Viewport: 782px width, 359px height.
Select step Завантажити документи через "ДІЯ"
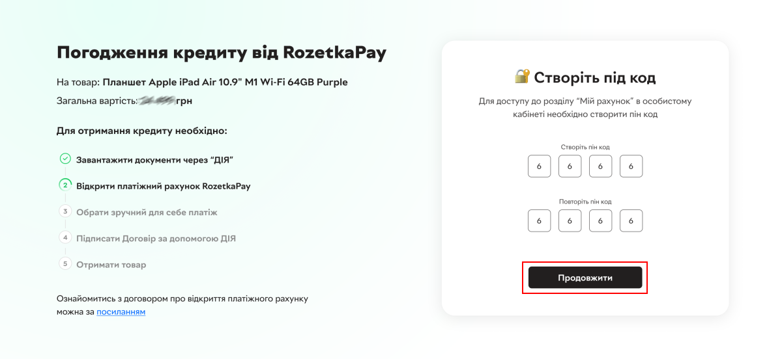[154, 159]
